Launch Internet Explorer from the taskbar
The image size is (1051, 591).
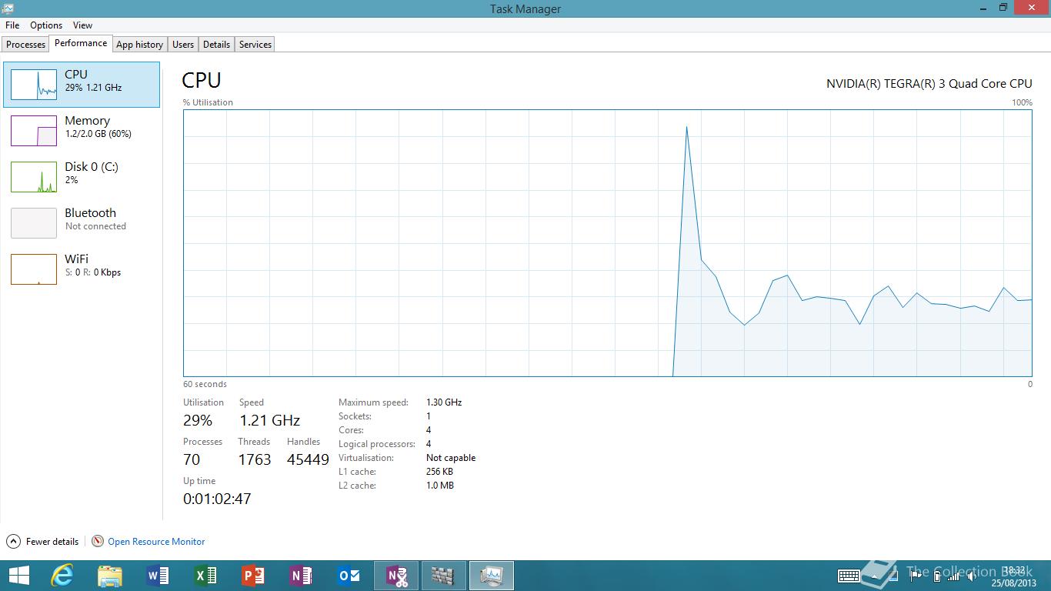coord(62,576)
